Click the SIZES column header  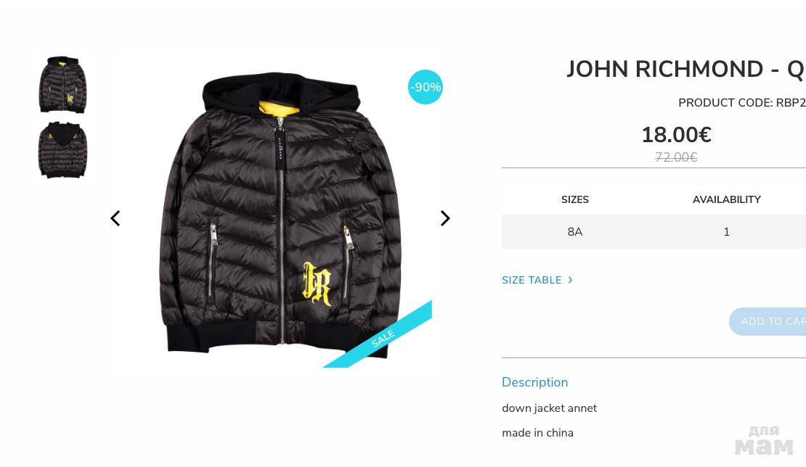coord(574,199)
